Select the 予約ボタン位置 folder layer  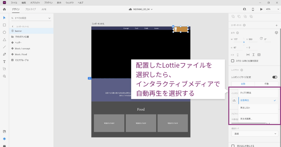click(31, 37)
